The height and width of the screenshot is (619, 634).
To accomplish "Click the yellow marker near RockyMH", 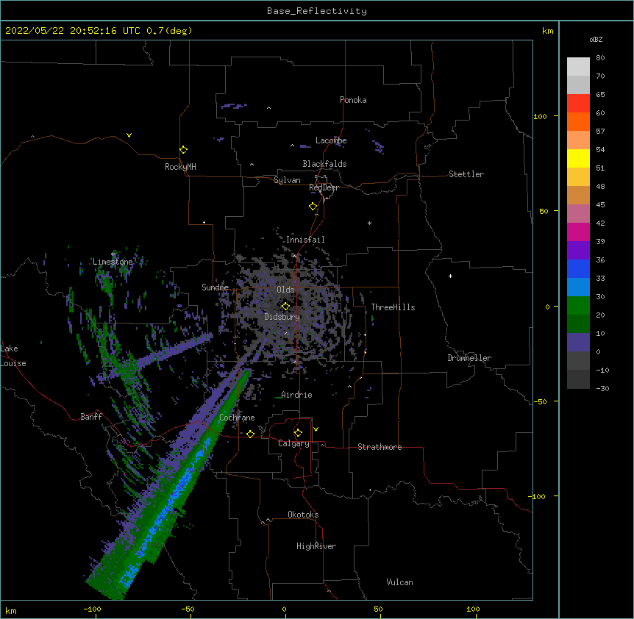I will point(183,150).
